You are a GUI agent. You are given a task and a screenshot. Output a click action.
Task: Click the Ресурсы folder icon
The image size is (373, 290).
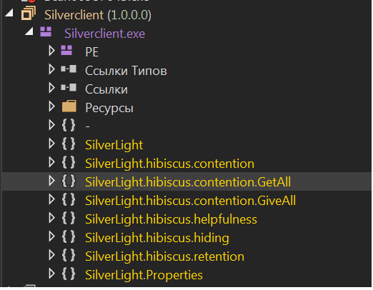click(x=69, y=106)
